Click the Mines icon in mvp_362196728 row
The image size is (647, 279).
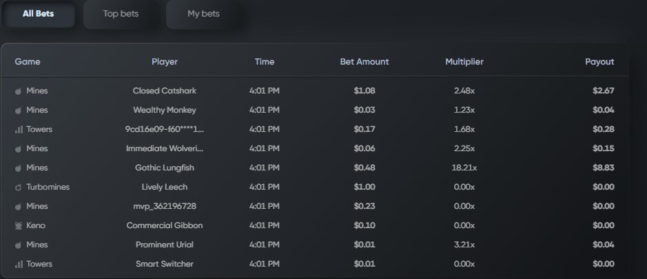click(18, 207)
